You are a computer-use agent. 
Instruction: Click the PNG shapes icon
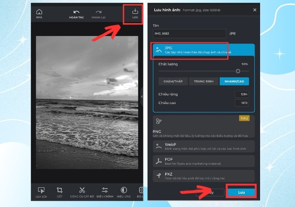tap(159, 121)
